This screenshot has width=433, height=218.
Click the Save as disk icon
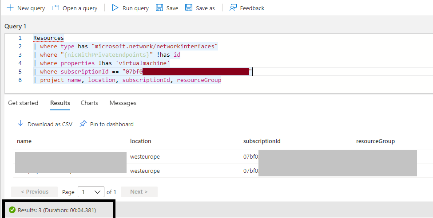click(x=189, y=8)
